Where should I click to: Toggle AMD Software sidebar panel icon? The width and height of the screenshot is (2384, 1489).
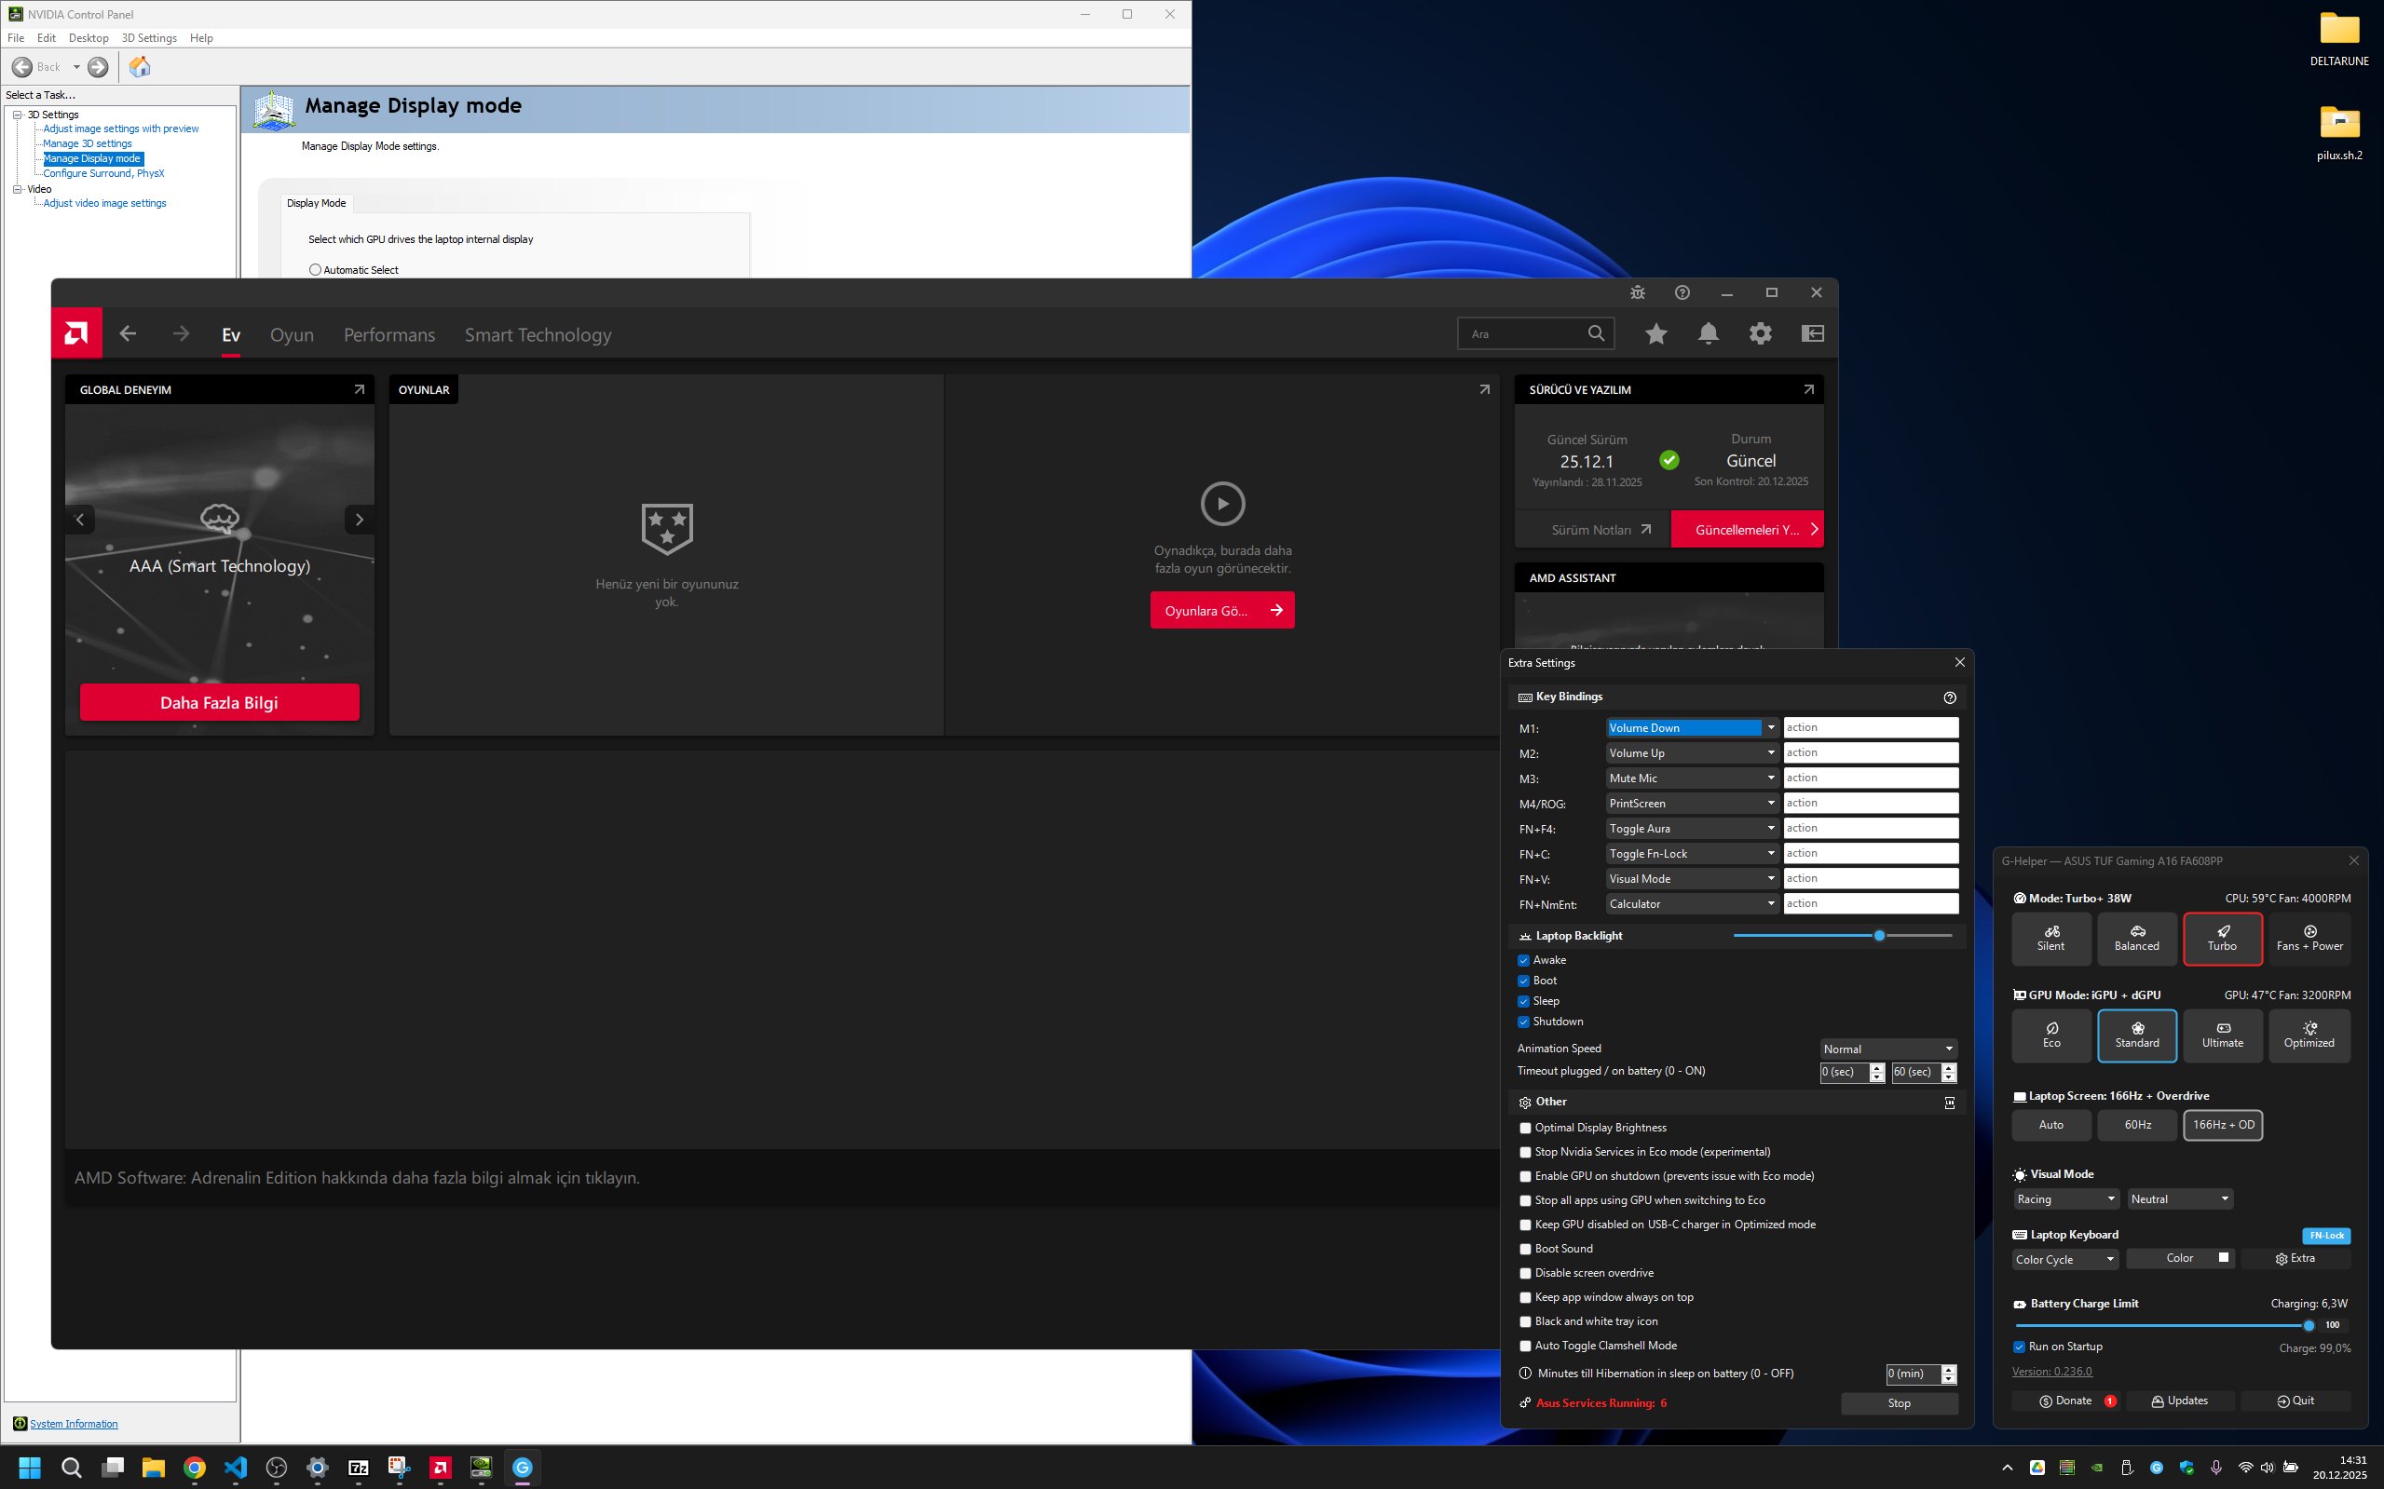click(1813, 334)
